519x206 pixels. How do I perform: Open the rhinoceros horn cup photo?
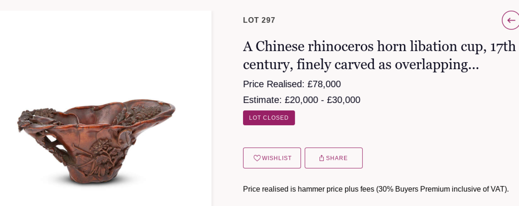[97, 141]
